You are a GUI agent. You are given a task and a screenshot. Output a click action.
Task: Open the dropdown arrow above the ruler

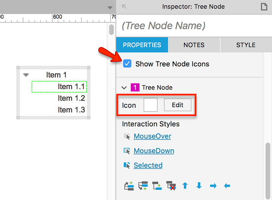pyautogui.click(x=110, y=7)
